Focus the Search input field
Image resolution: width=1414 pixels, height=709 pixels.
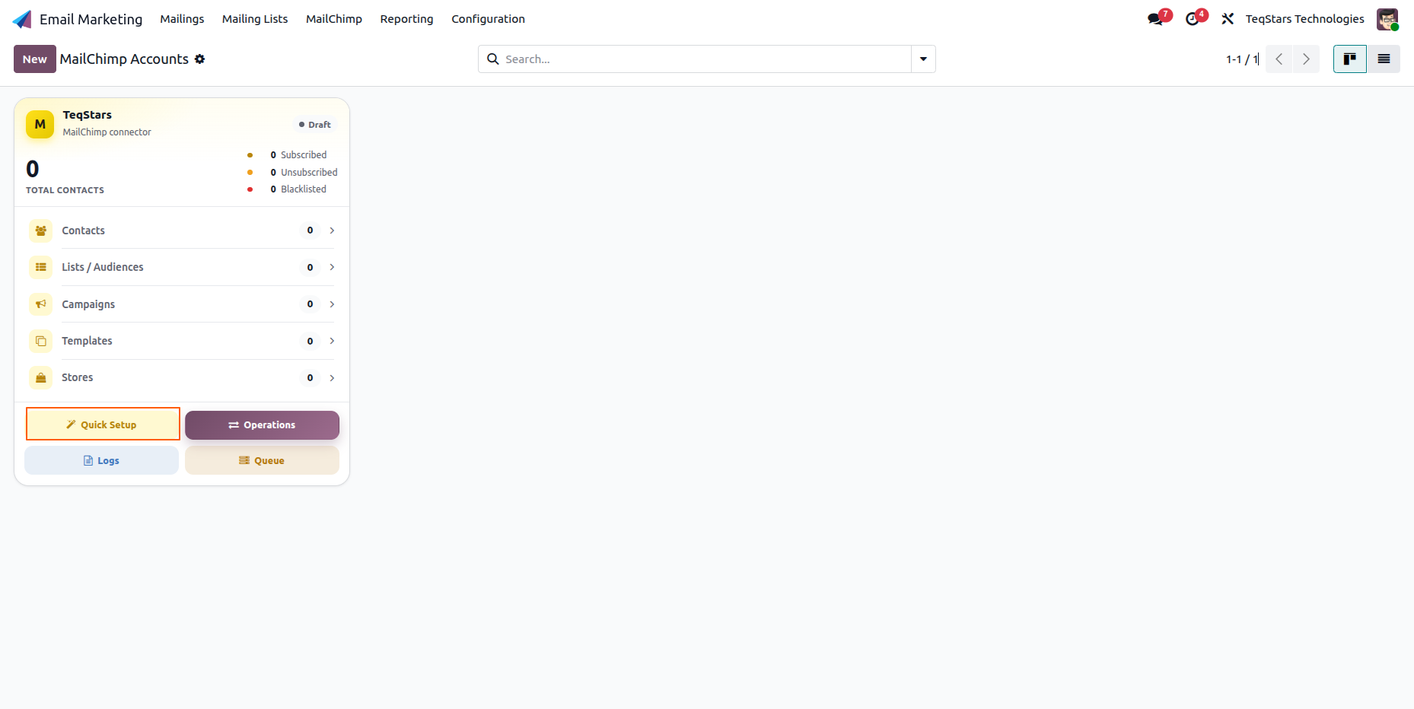pyautogui.click(x=706, y=59)
